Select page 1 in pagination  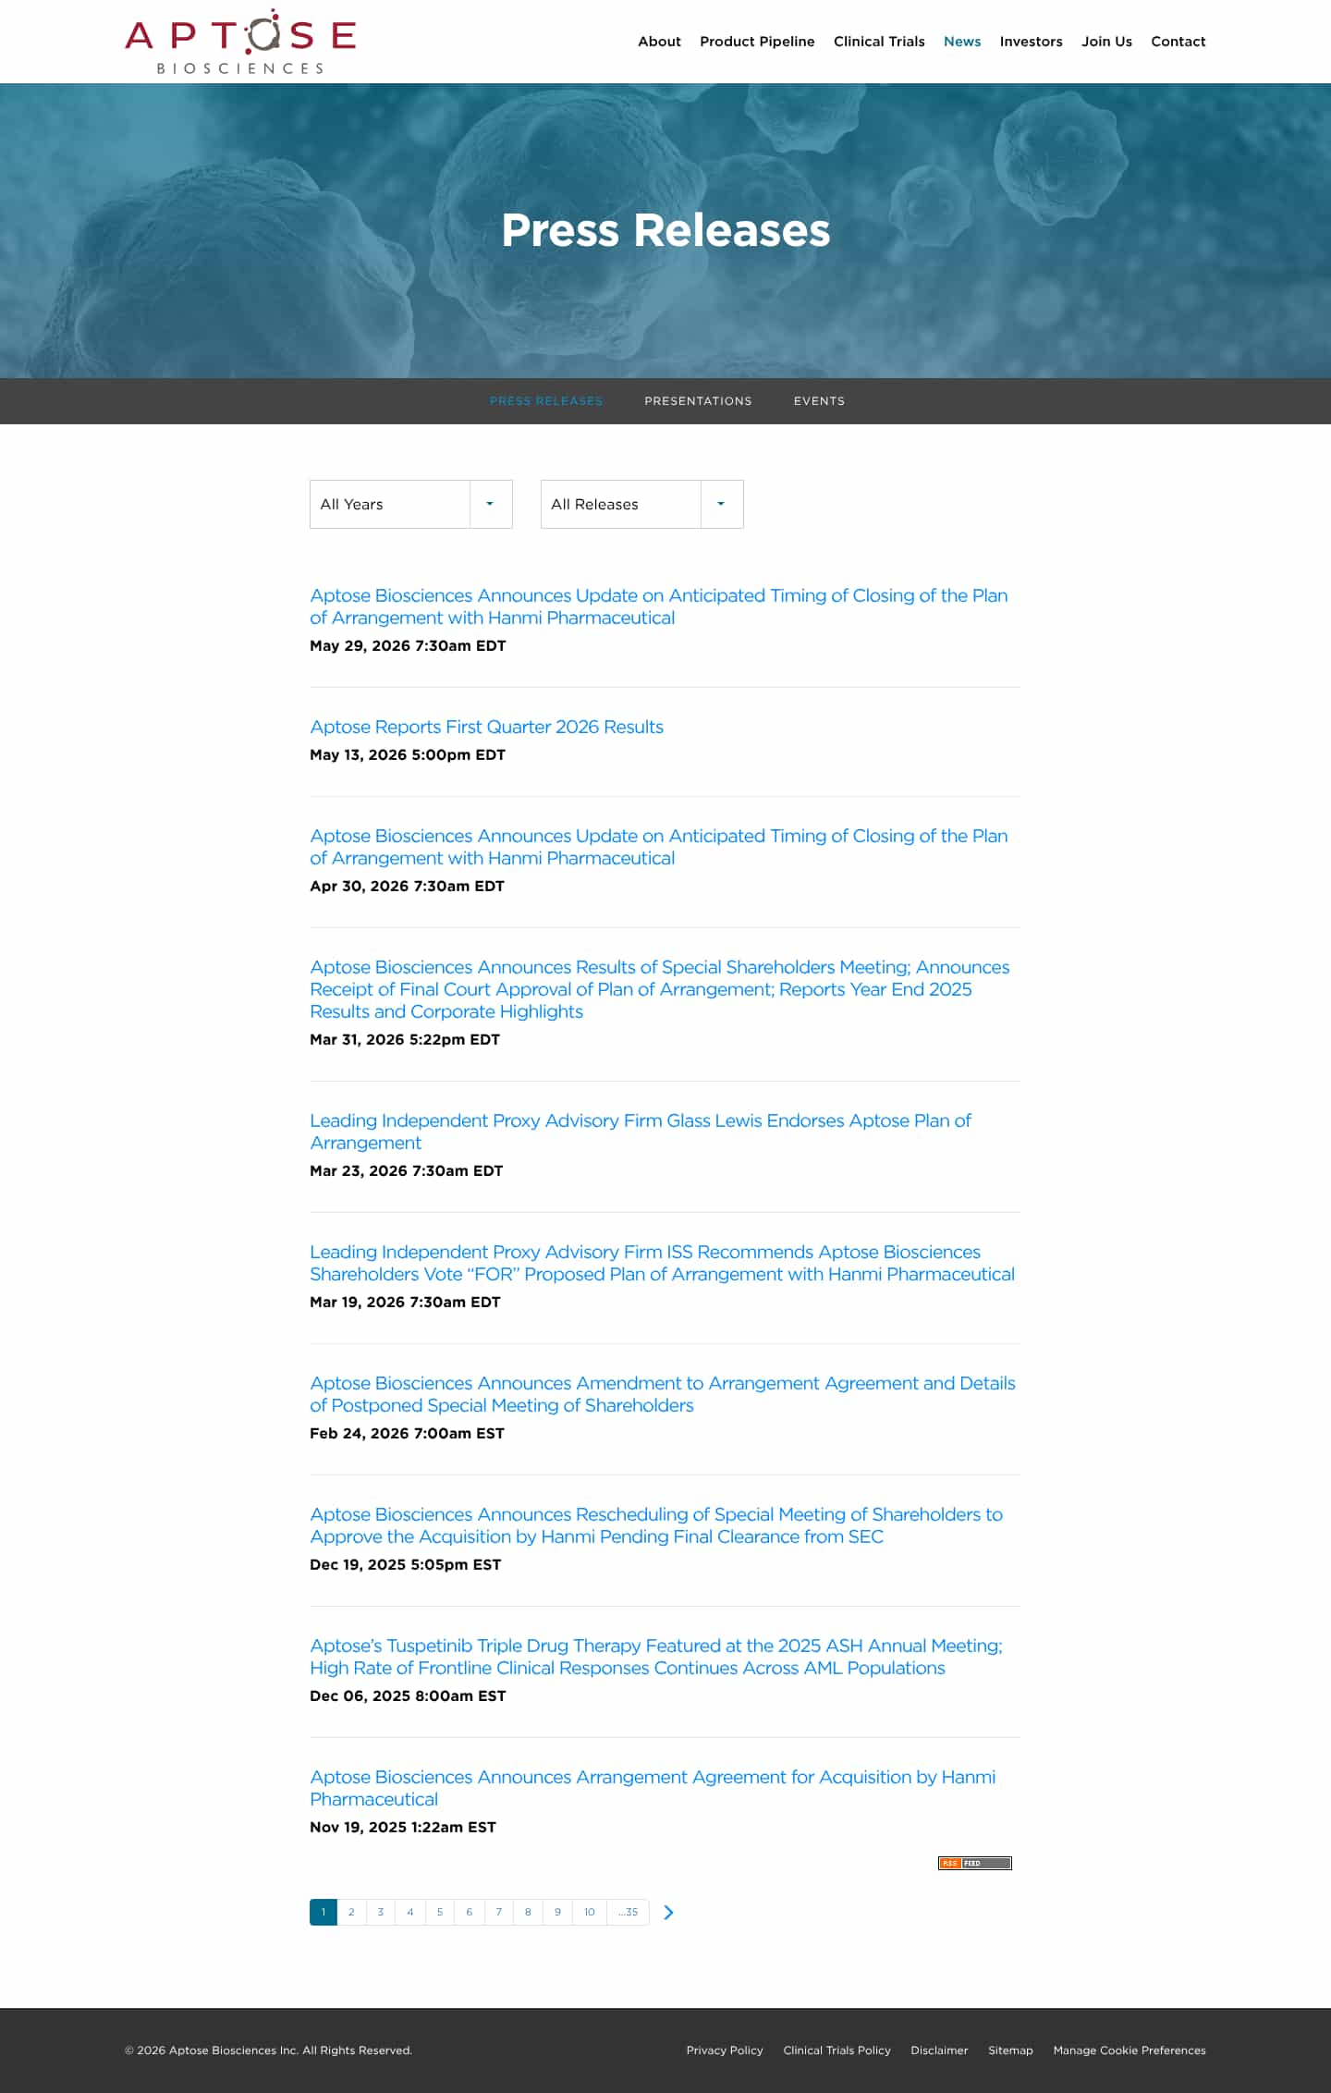click(324, 1912)
